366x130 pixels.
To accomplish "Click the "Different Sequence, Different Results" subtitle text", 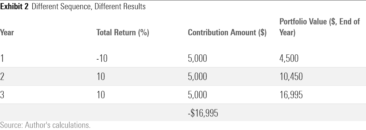I will click(88, 7).
